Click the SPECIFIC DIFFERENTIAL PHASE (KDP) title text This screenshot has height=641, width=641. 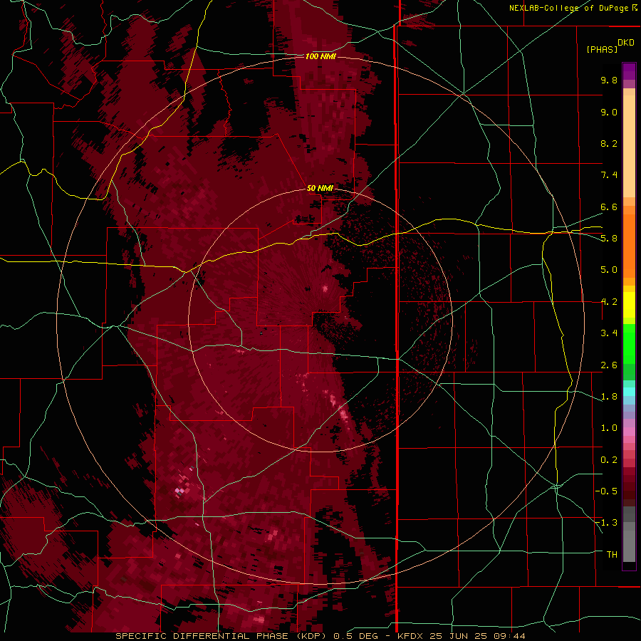coord(221,636)
